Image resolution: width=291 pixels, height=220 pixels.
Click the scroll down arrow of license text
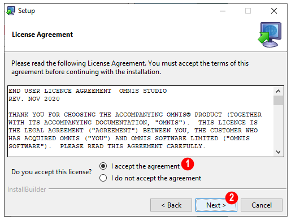[x=278, y=152]
